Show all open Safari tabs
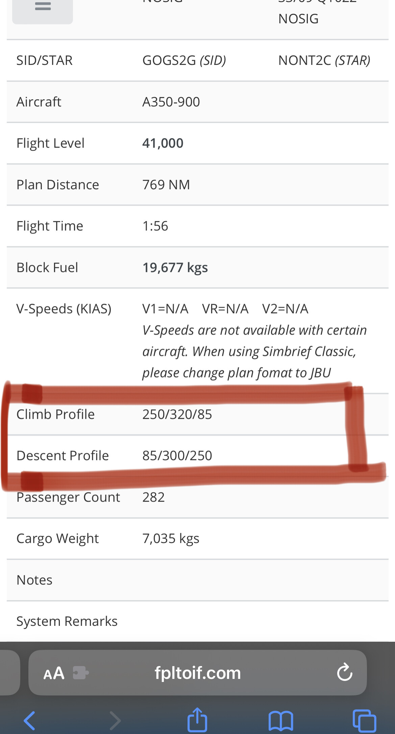This screenshot has height=734, width=395. (x=364, y=720)
